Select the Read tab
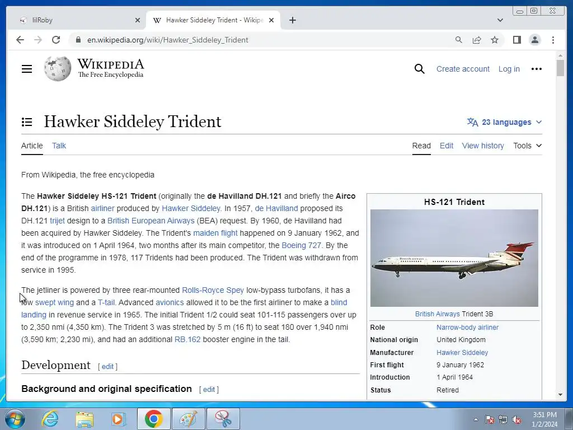This screenshot has height=430, width=573. (421, 146)
